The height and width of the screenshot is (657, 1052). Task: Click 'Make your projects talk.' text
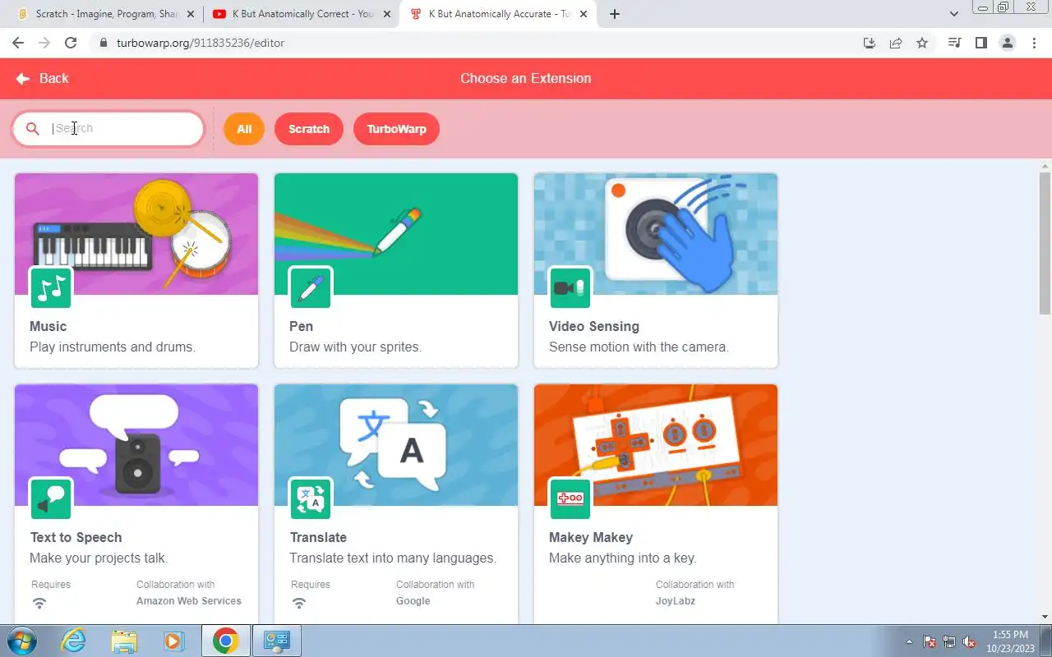99,558
